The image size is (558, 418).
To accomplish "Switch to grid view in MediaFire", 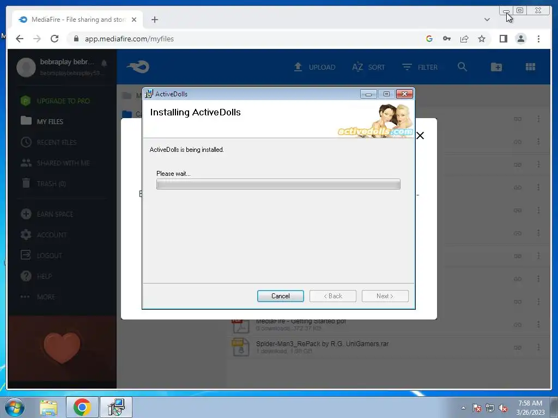I will pyautogui.click(x=530, y=67).
